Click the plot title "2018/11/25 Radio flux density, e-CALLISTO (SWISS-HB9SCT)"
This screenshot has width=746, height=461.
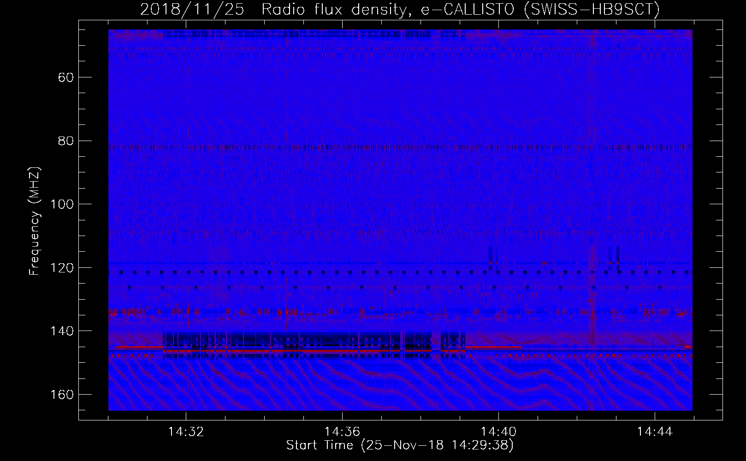[400, 9]
